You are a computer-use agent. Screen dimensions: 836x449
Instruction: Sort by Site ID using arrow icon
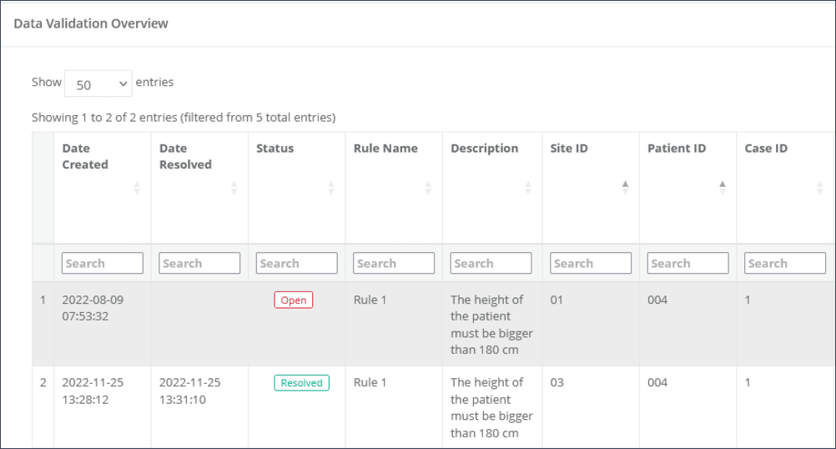625,189
